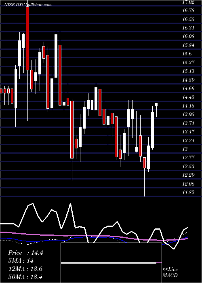Viewport: 202px width, 283px height.
Task: Click the 5MA : 14 readout
Action: click(x=21, y=261)
